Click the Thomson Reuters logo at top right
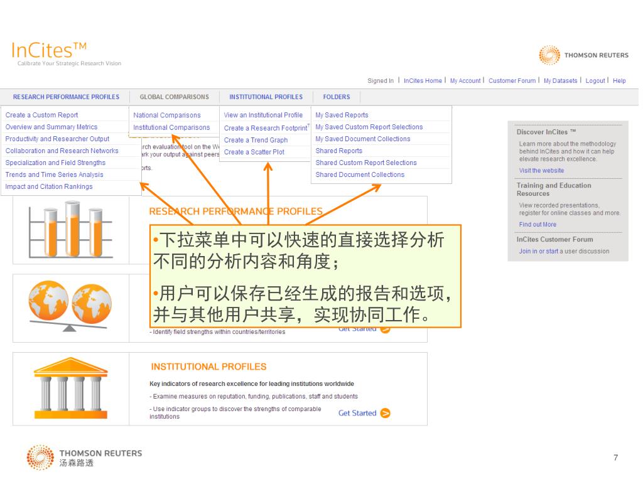This screenshot has width=643, height=482. [x=583, y=55]
